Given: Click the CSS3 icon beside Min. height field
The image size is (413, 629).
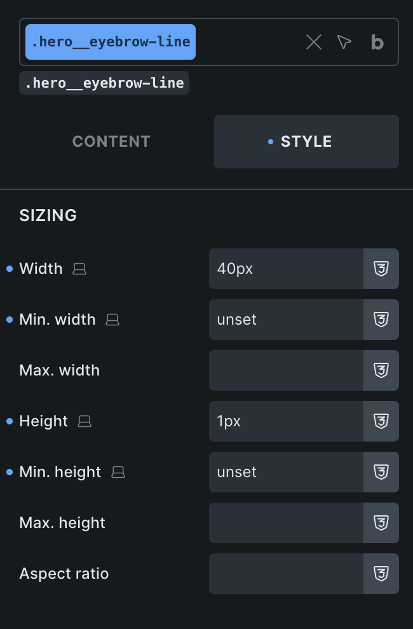Looking at the screenshot, I should click(x=381, y=472).
